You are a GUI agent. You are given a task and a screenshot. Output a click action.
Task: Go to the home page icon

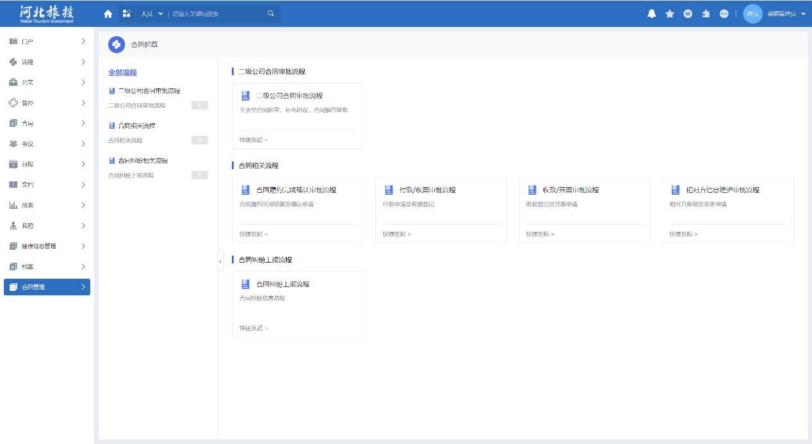coord(108,13)
